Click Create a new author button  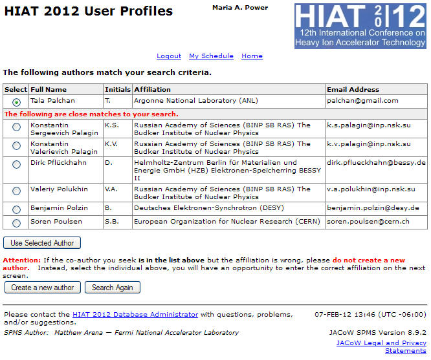tap(43, 288)
